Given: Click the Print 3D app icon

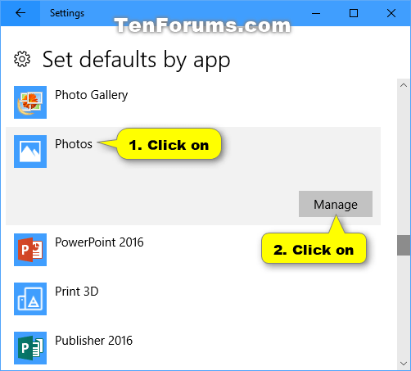Looking at the screenshot, I should click(30, 299).
